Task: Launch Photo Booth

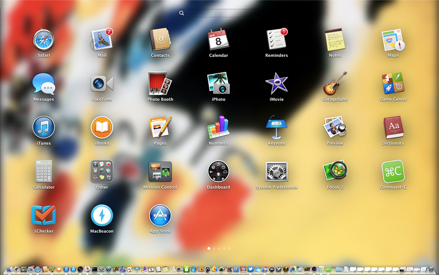Action: coord(160,84)
